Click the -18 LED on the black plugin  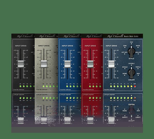(x=27, y=86)
